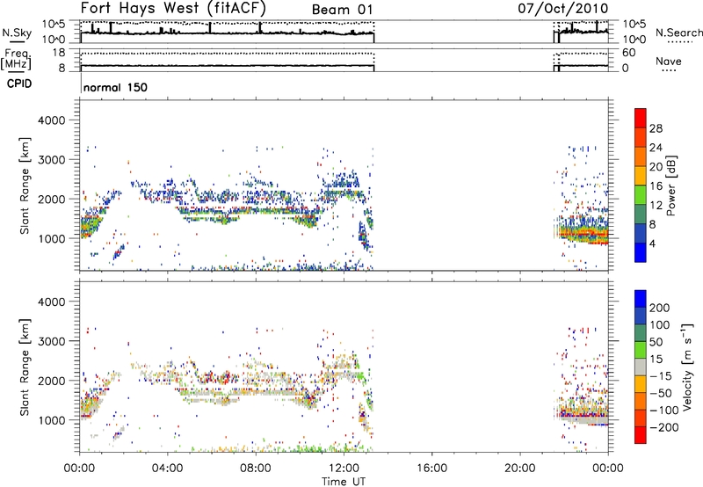Screen dimensions: 703x487
Task: Click the "12" value on the power colorbar
Action: [656, 206]
